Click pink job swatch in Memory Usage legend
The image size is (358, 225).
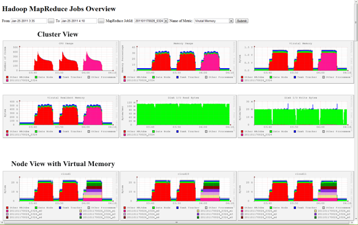(125, 81)
